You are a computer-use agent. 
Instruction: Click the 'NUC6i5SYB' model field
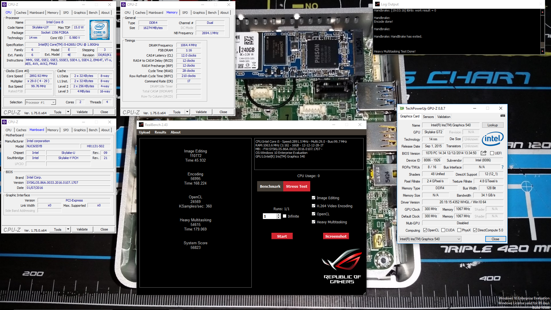tap(53, 146)
